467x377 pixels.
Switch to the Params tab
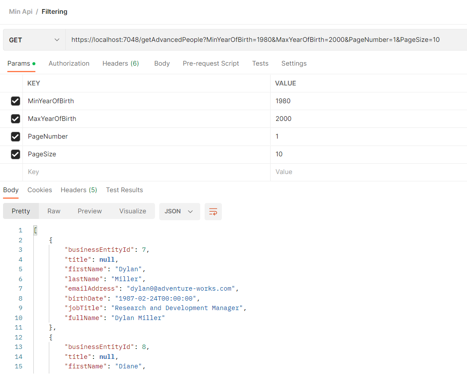coord(21,63)
